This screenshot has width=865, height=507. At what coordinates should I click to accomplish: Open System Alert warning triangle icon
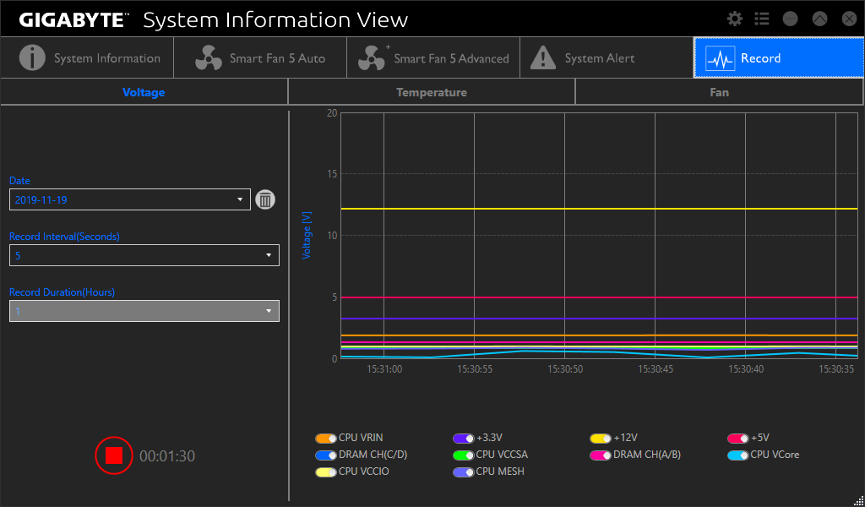pyautogui.click(x=543, y=58)
